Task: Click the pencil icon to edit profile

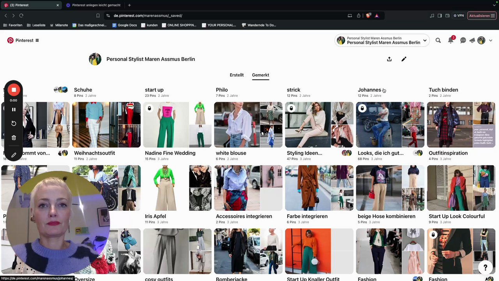Action: click(x=404, y=59)
